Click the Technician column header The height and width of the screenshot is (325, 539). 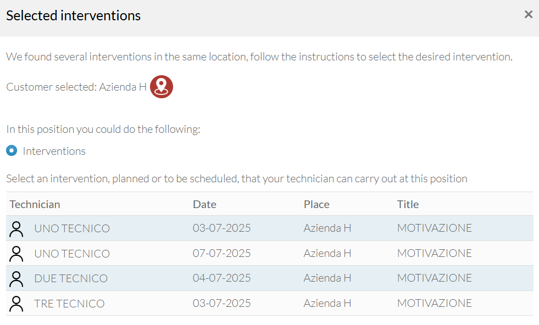[35, 204]
